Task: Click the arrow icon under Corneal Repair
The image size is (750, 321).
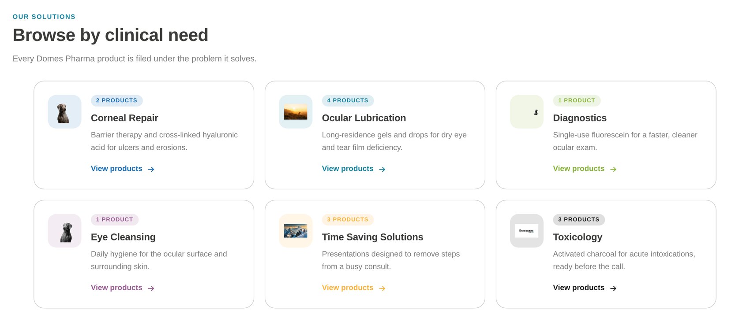Action: tap(151, 169)
